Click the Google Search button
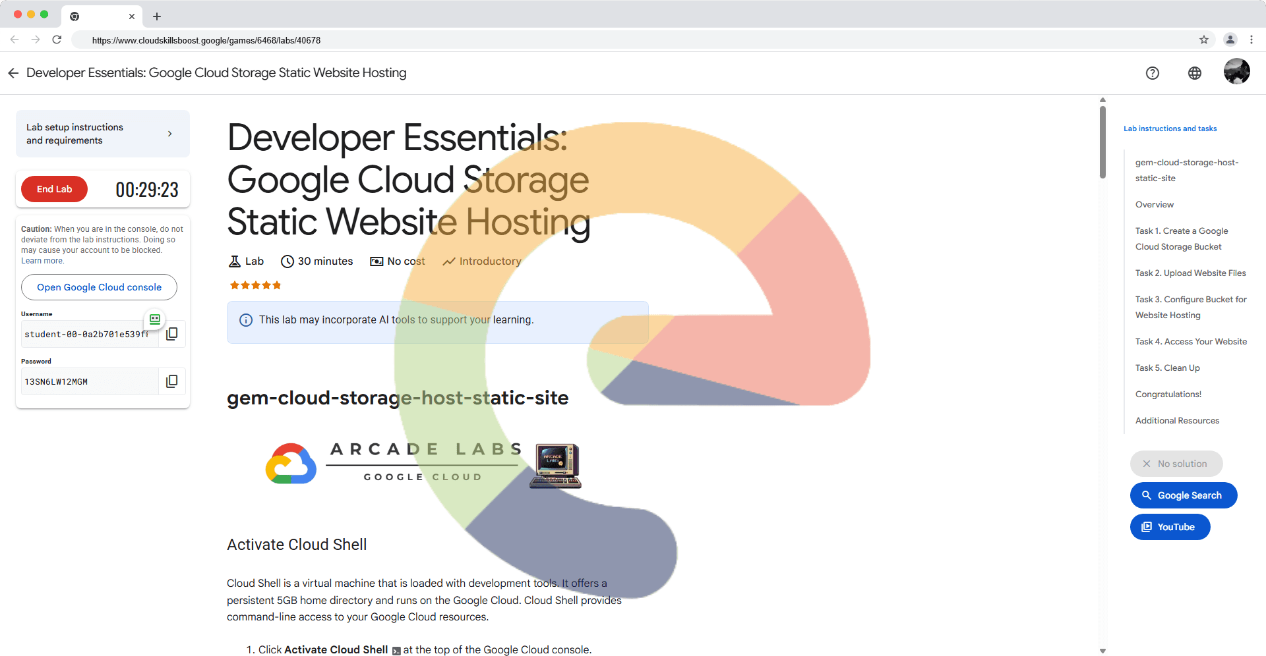The image size is (1266, 656). (1183, 495)
